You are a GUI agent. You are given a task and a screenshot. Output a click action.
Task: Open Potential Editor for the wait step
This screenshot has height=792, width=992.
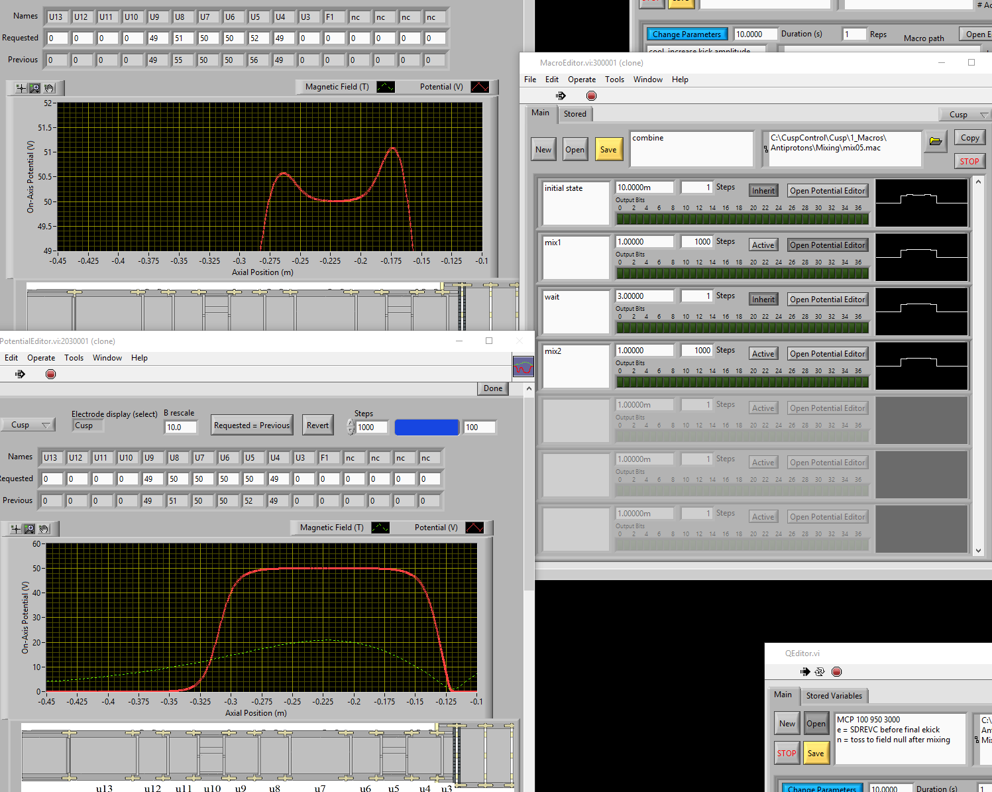(x=827, y=300)
